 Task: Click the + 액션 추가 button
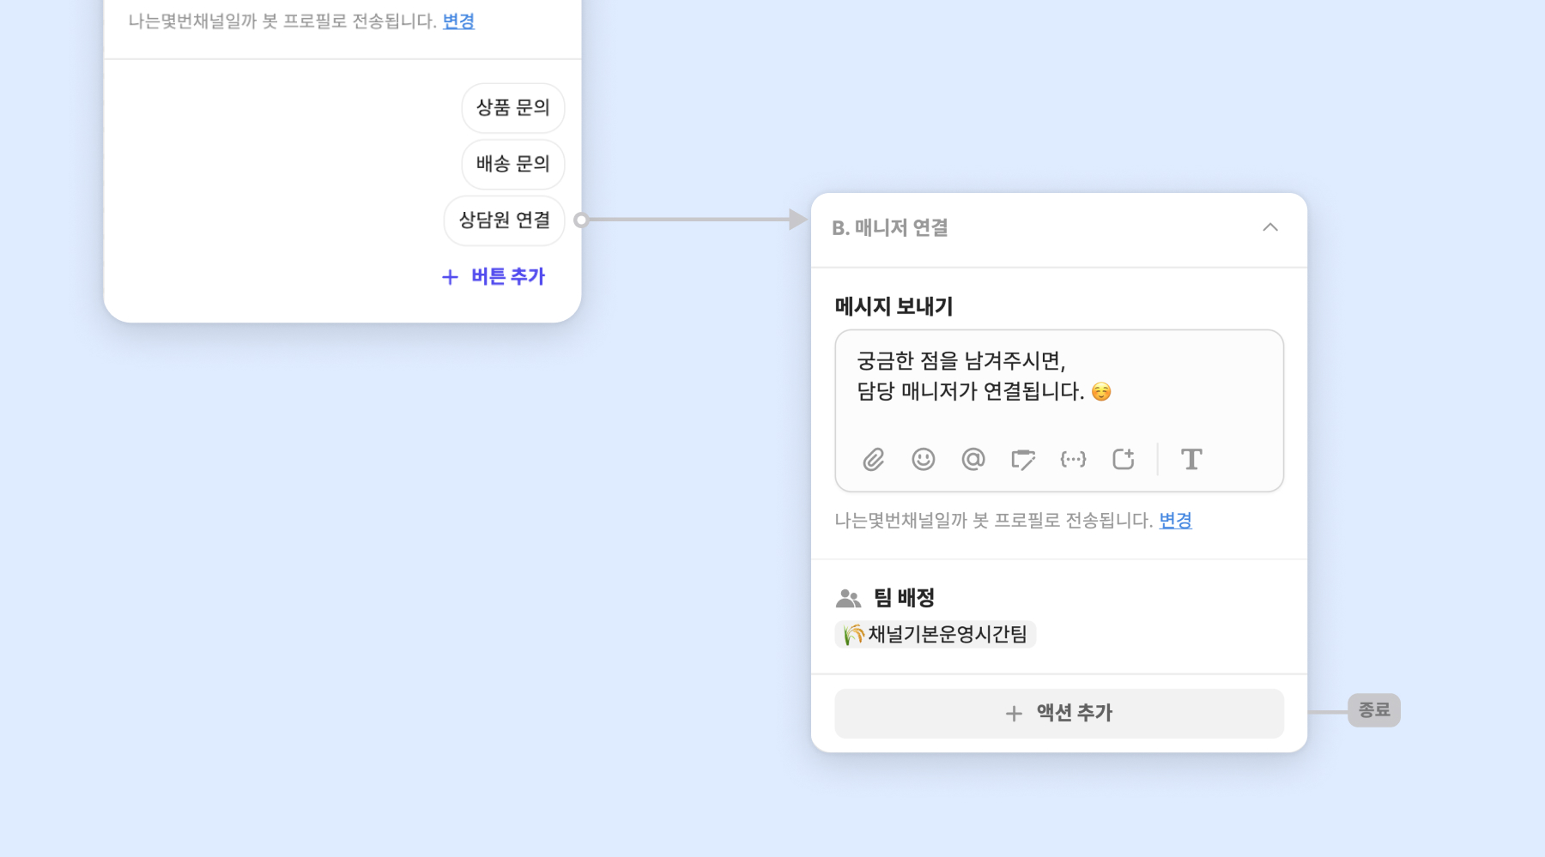1058,713
